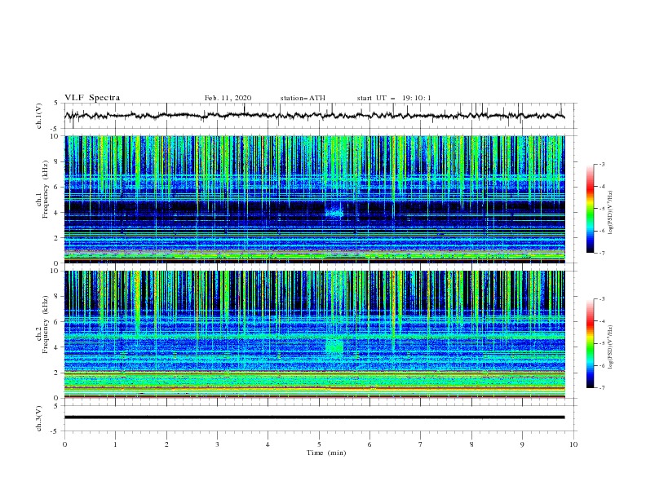Viewport: 646px width, 499px height.
Task: Click the "-7" tick on ch.1 color bar
Action: pos(602,253)
